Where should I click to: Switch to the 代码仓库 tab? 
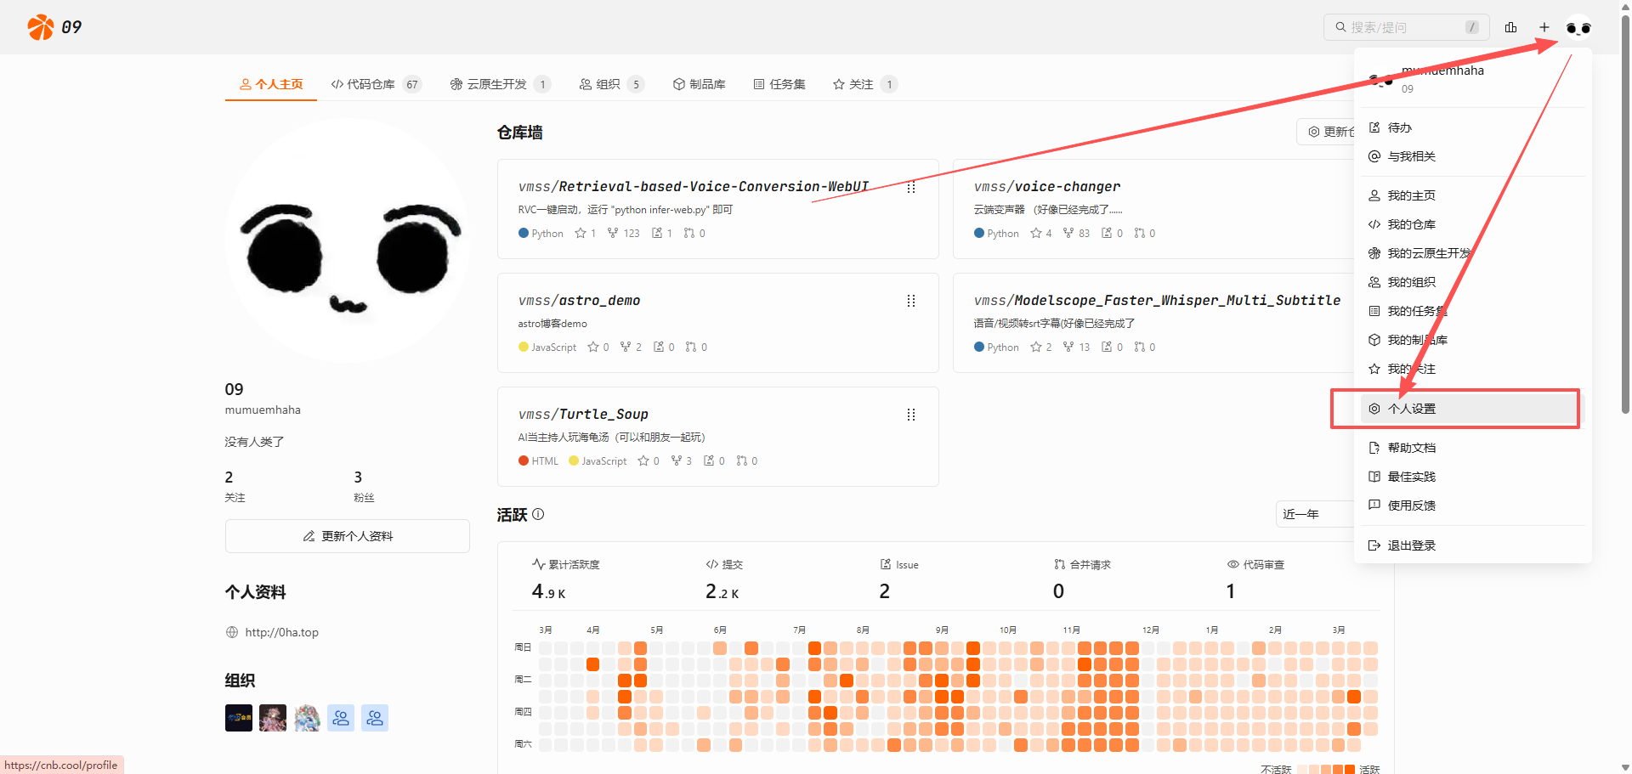point(371,84)
